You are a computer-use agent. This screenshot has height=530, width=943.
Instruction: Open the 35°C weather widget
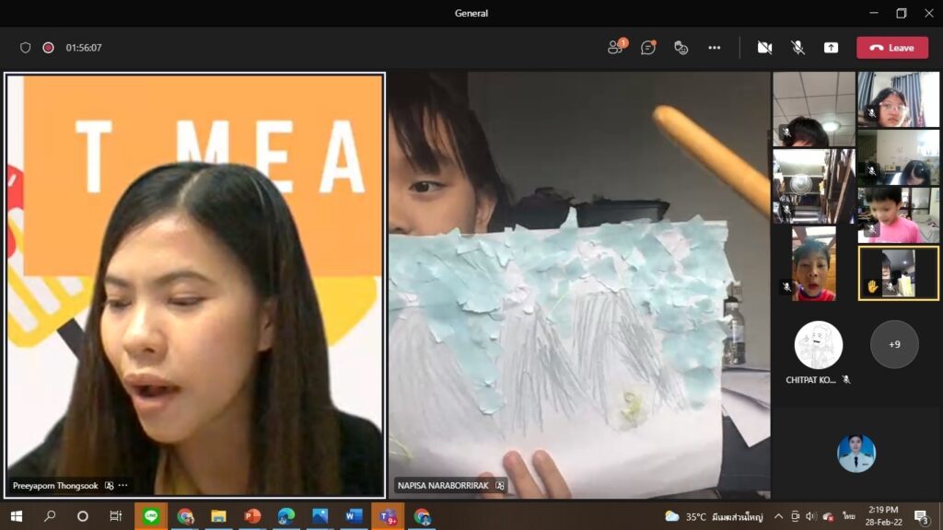686,516
